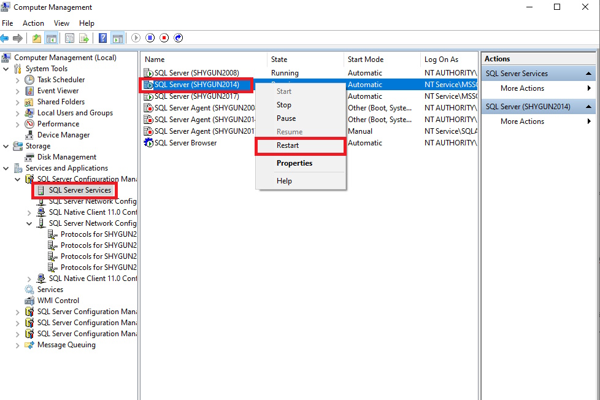Click the Start Service play toolbar icon
Viewport: 600px width, 400px height.
point(136,38)
